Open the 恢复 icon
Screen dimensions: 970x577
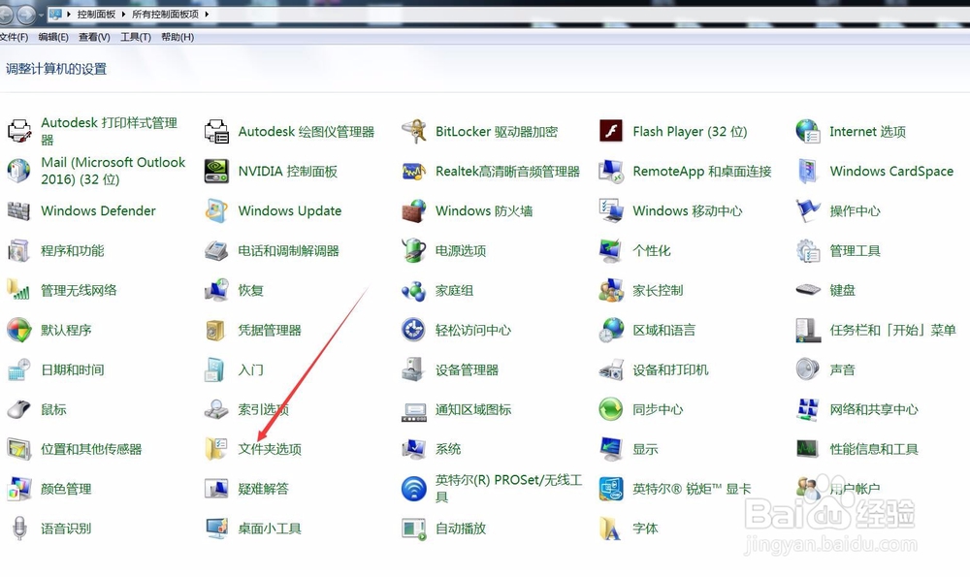(x=216, y=290)
